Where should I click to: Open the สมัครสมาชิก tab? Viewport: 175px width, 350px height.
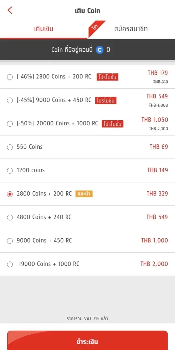click(x=131, y=29)
